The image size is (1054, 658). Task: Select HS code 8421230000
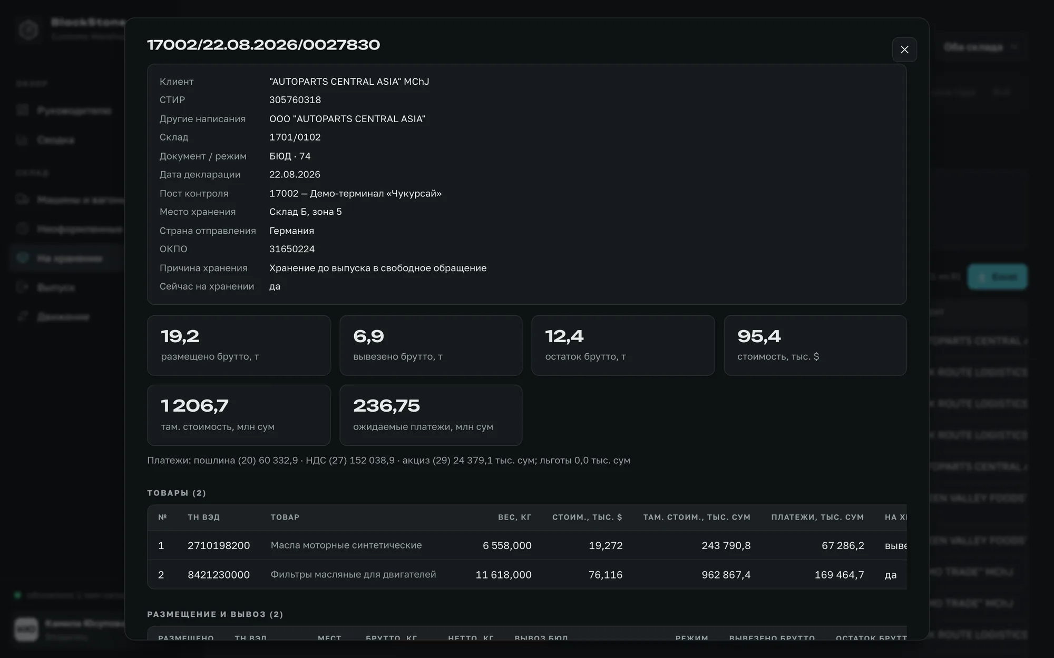coord(219,575)
